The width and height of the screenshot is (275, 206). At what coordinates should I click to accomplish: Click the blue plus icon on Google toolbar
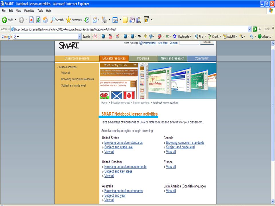click(151, 36)
